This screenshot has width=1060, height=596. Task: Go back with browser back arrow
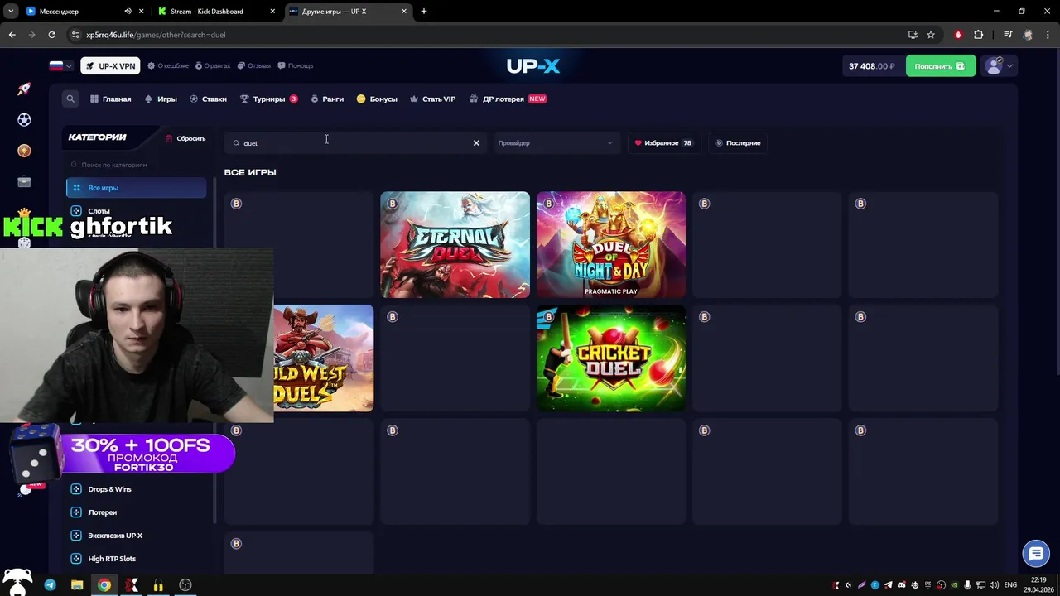point(12,35)
